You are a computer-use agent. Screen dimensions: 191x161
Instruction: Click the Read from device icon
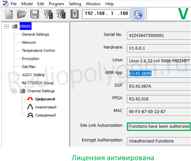[48, 14]
